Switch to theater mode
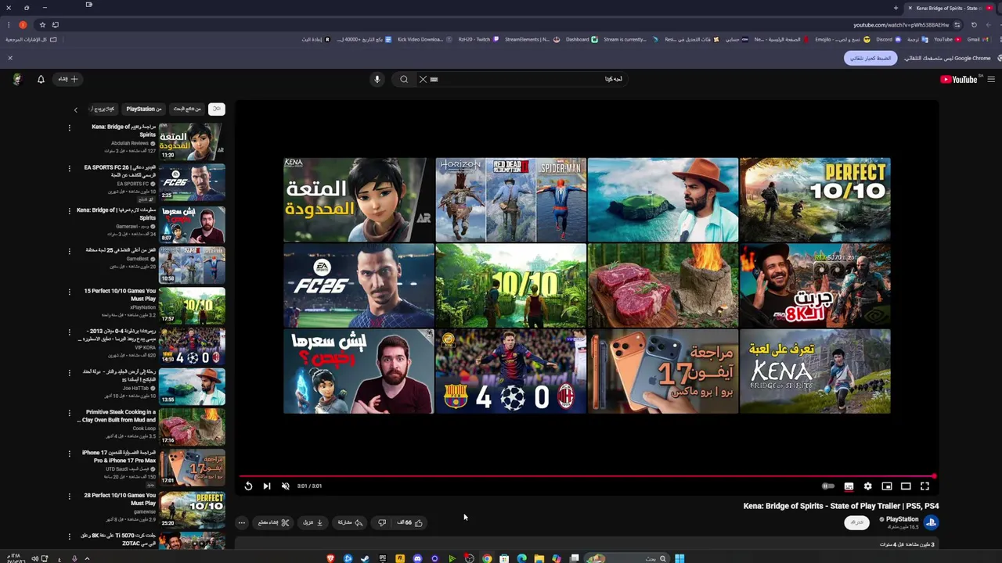The width and height of the screenshot is (1002, 563). [906, 486]
